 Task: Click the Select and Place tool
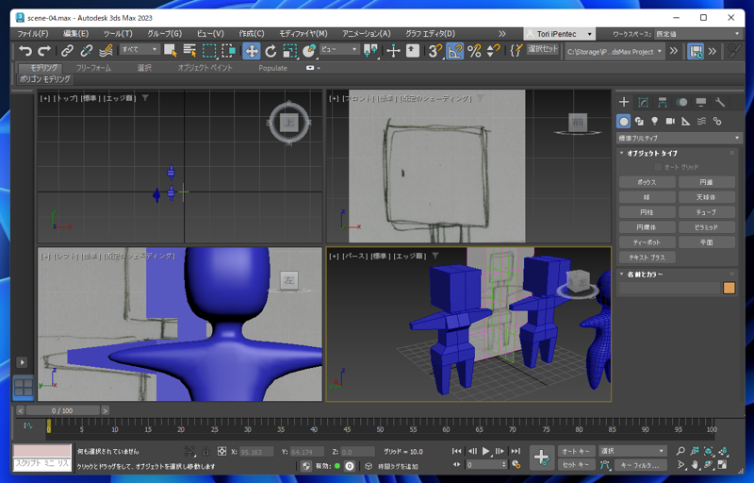click(x=309, y=51)
